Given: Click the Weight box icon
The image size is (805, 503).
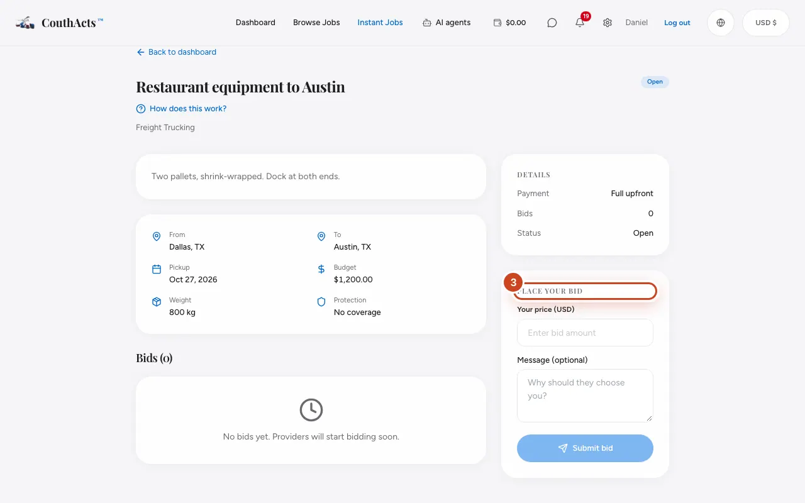Looking at the screenshot, I should click(157, 302).
